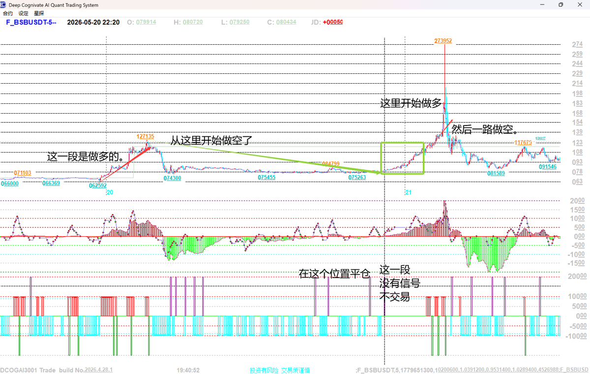The width and height of the screenshot is (590, 374).
Task: Select the low price label 081589
Action: coord(496,173)
